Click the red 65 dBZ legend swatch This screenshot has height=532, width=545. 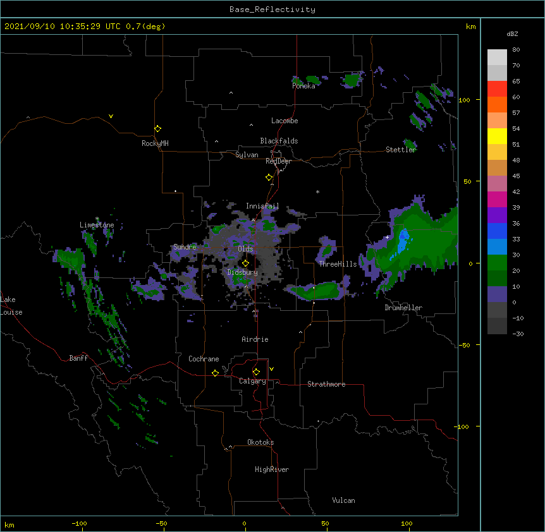[x=497, y=89]
